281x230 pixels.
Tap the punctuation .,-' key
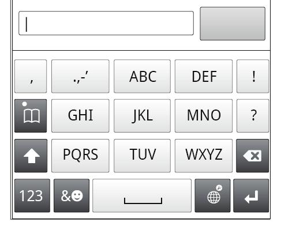(80, 76)
